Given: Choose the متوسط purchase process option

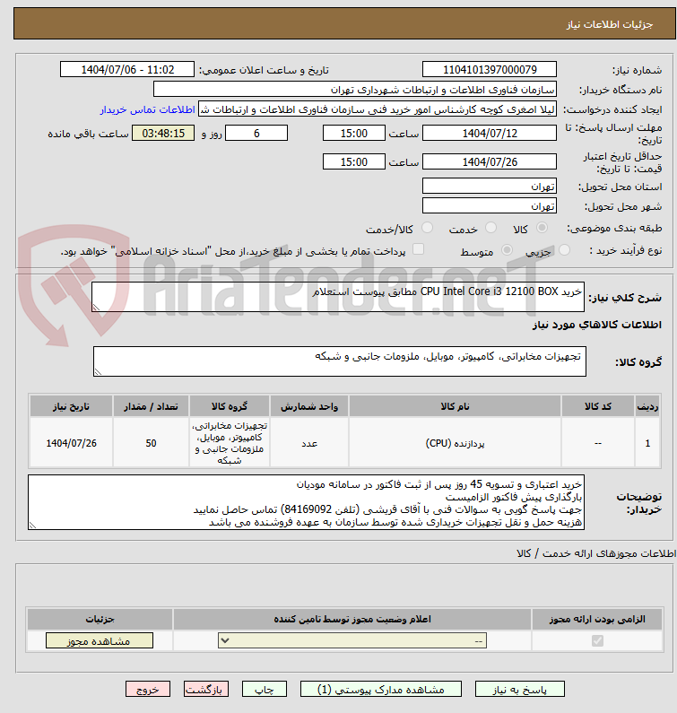Looking at the screenshot, I should tap(507, 250).
